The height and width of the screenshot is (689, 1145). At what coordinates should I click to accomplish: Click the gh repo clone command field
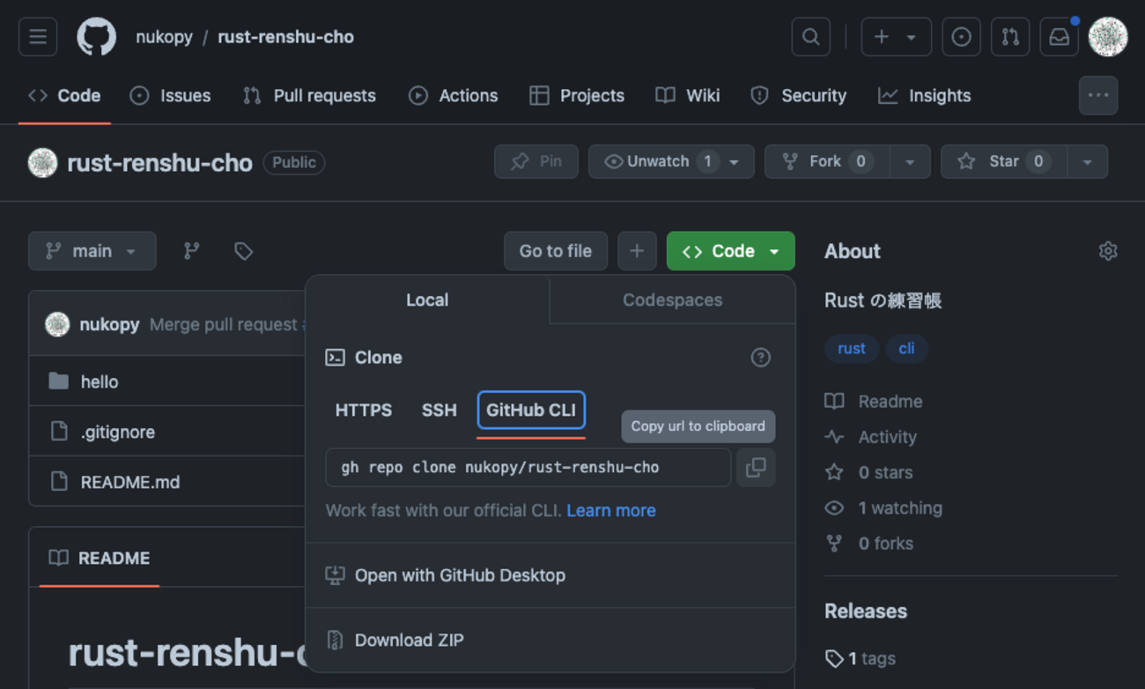[x=528, y=467]
